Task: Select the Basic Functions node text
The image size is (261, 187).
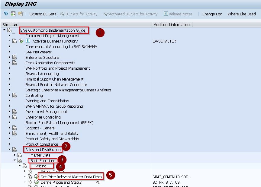Action: pyautogui.click(x=43, y=160)
